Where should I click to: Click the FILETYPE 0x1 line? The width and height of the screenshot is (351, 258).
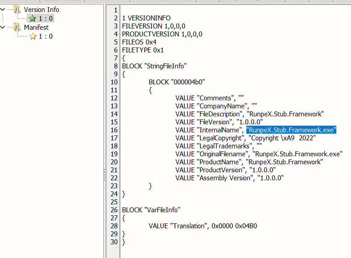tap(143, 50)
